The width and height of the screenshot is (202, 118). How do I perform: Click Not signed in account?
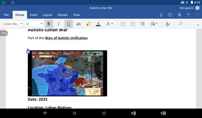point(187,8)
